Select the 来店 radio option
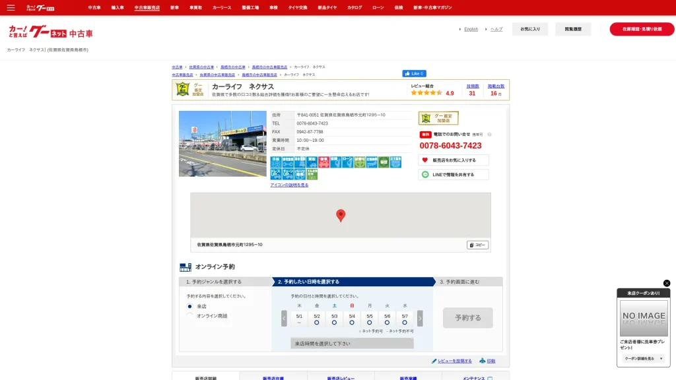This screenshot has width=676, height=380. [189, 306]
